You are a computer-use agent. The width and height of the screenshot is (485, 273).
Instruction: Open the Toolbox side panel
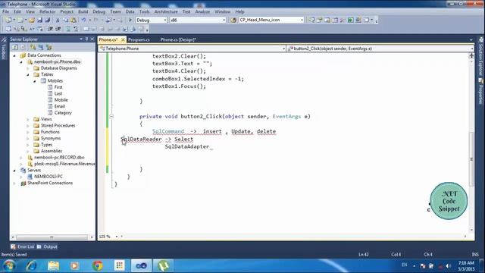pyautogui.click(x=3, y=48)
